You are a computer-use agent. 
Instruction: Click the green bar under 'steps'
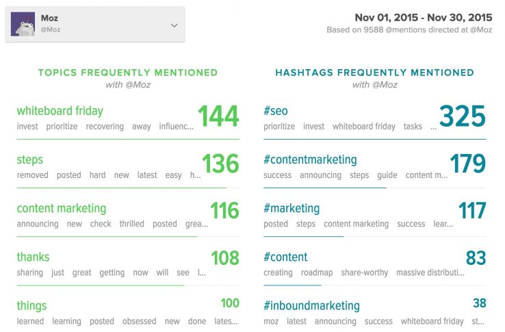[x=121, y=188]
